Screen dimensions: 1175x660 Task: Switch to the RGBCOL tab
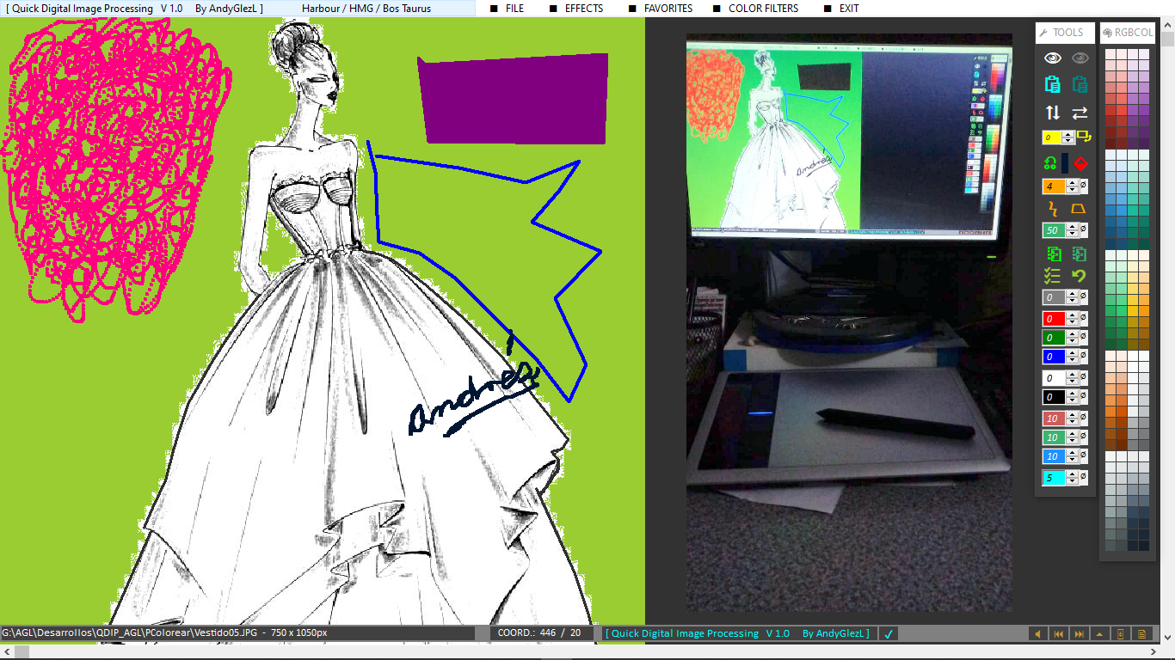pyautogui.click(x=1127, y=33)
